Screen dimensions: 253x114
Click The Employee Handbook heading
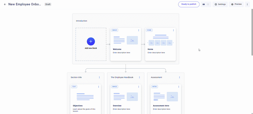(x=122, y=77)
